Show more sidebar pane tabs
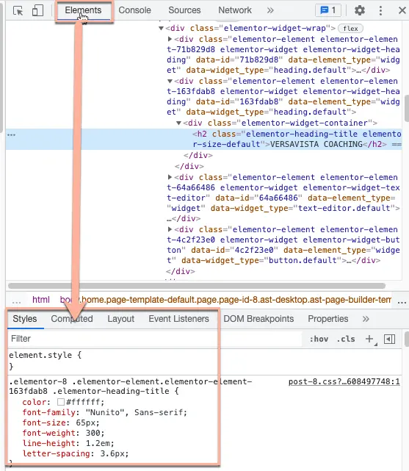409x471 pixels. coord(366,319)
